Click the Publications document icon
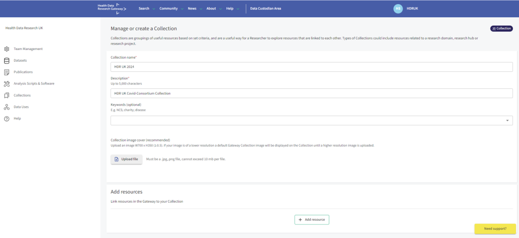The height and width of the screenshot is (238, 519). tap(7, 72)
